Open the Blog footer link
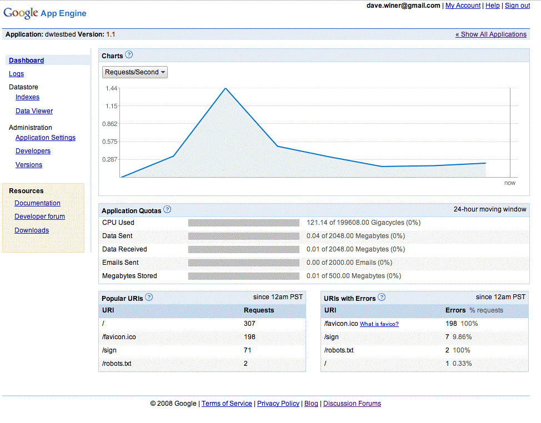 pos(311,404)
